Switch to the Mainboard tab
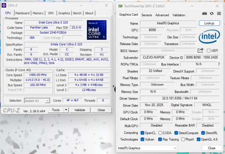 22,13
